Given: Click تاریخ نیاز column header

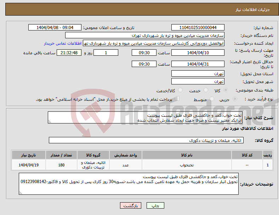Looking at the screenshot, I should (29, 155).
